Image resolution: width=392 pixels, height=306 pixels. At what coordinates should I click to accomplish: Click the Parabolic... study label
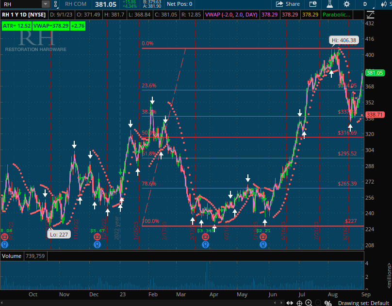click(336, 15)
